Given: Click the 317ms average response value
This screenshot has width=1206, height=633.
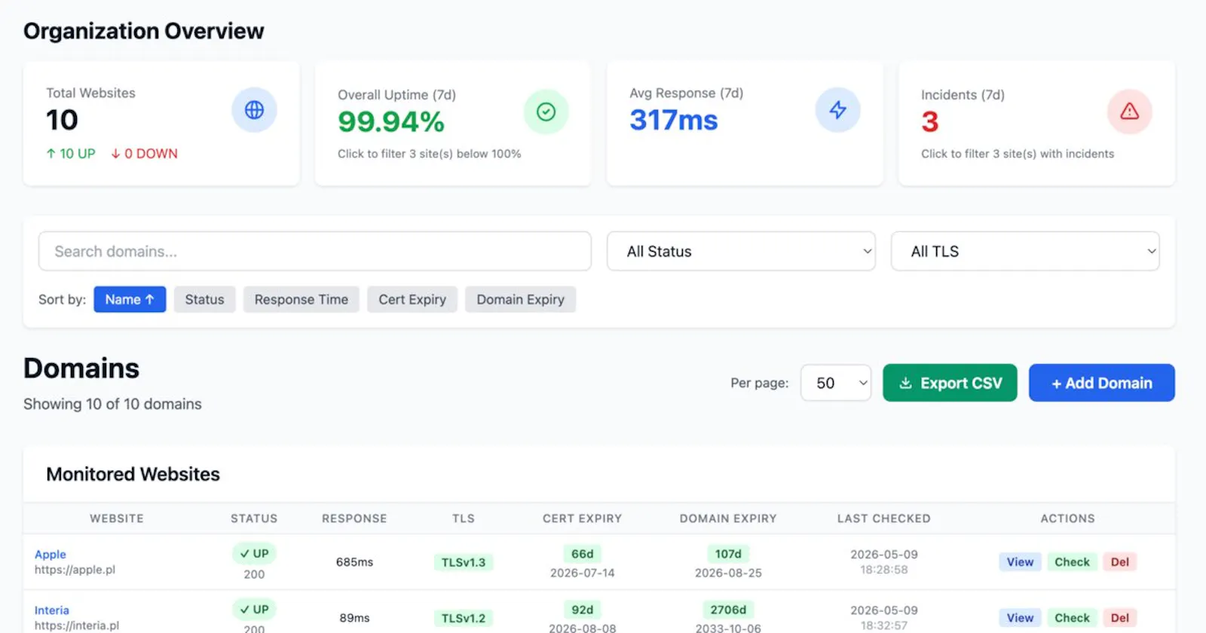Looking at the screenshot, I should 674,120.
